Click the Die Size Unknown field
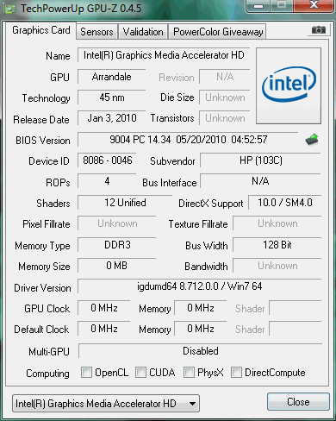The width and height of the screenshot is (336, 421). click(x=225, y=97)
